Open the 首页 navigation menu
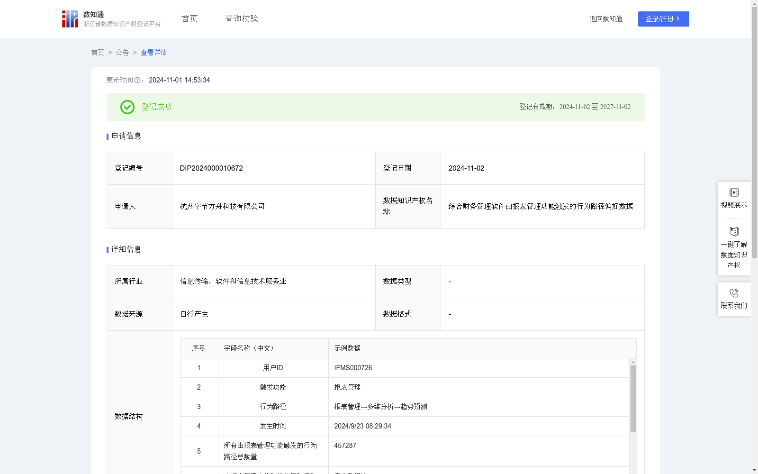 (189, 18)
